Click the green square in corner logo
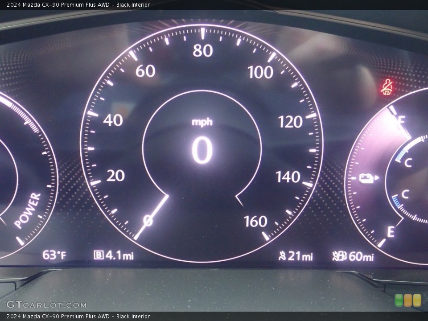Viewport: 428px width, 321px height. tap(399, 300)
